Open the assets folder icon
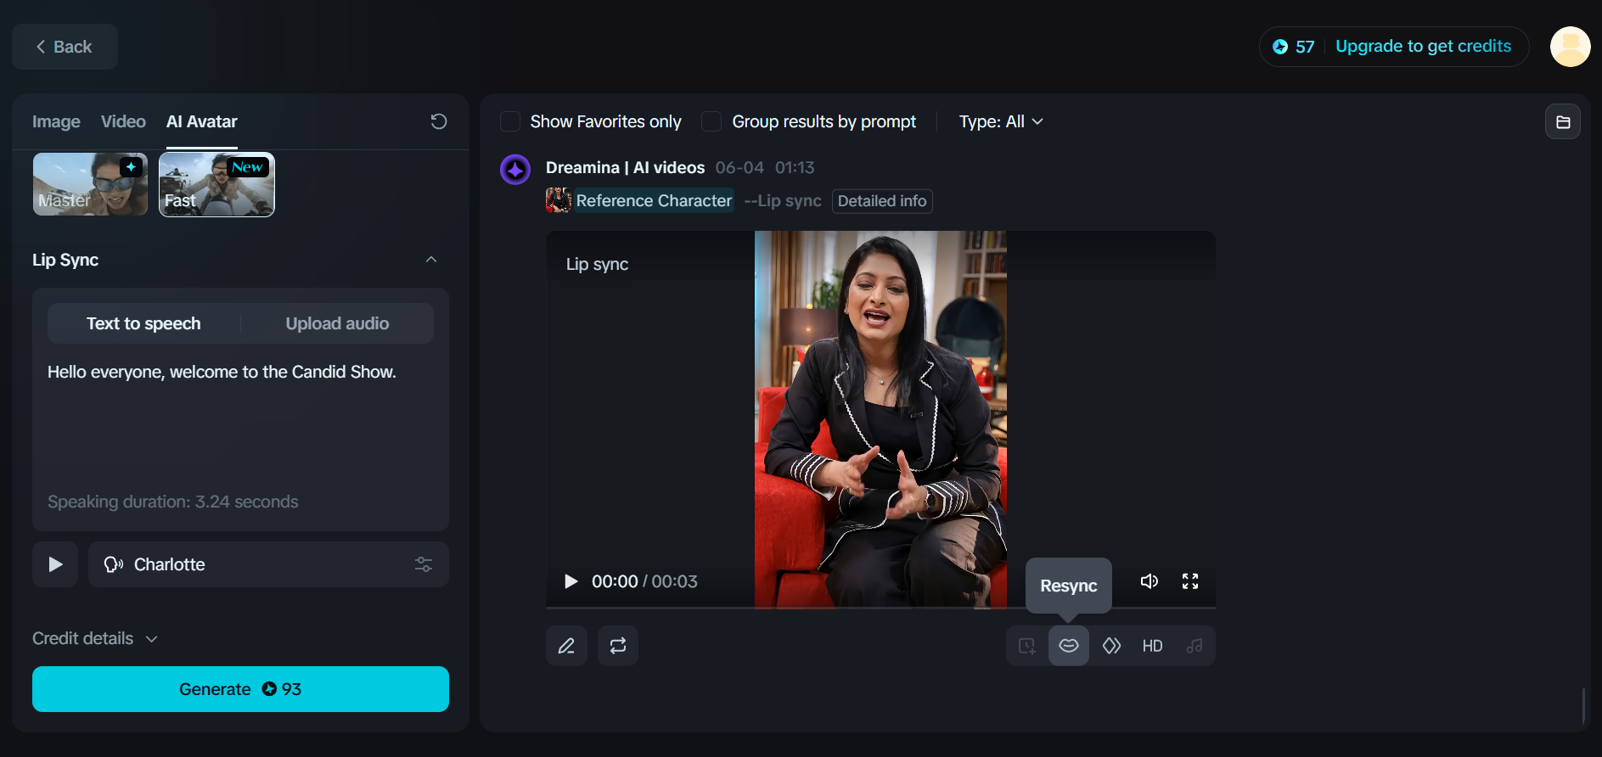 click(x=1563, y=122)
